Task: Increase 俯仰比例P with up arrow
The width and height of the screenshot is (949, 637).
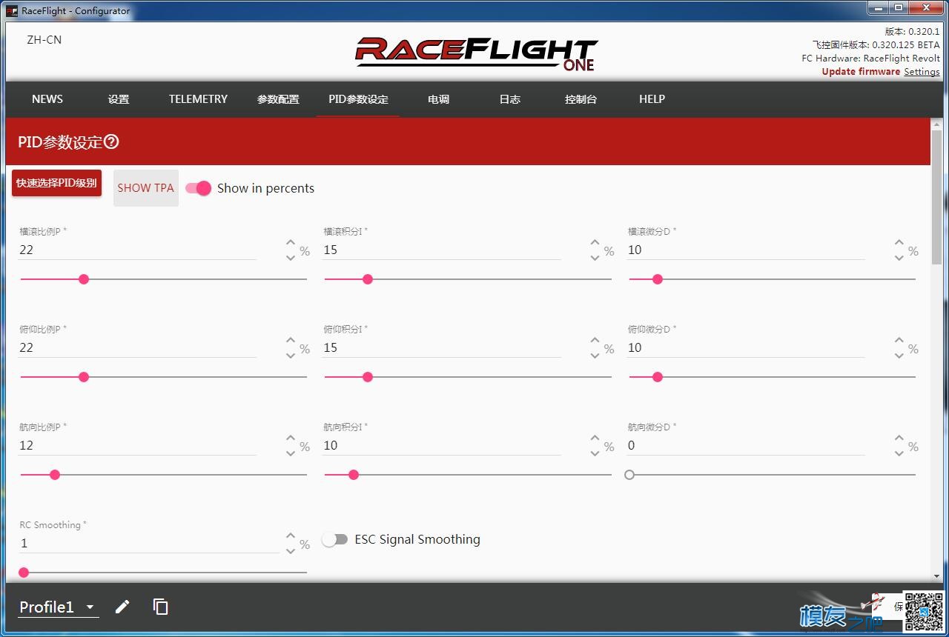Action: click(x=291, y=340)
